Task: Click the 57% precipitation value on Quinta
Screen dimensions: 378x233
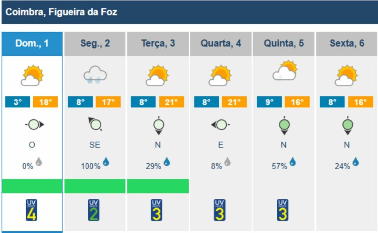Action: point(279,166)
